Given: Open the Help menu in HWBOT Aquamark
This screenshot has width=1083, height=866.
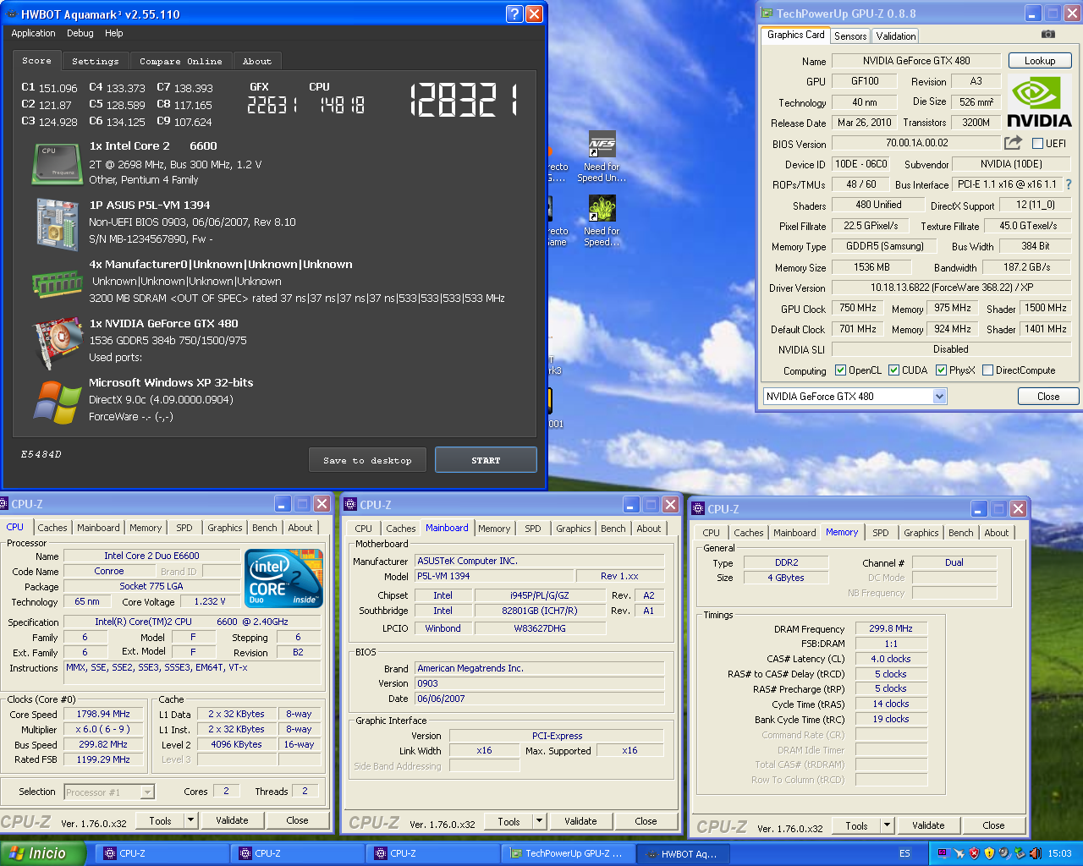Looking at the screenshot, I should pyautogui.click(x=114, y=33).
